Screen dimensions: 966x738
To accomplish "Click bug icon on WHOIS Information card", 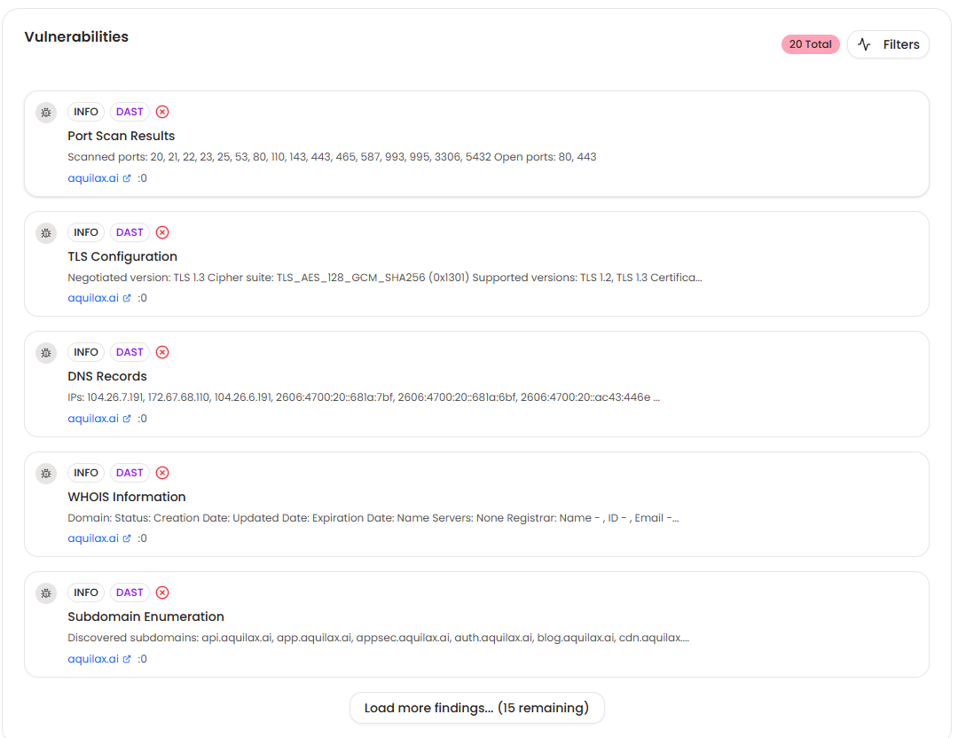I will [x=45, y=473].
